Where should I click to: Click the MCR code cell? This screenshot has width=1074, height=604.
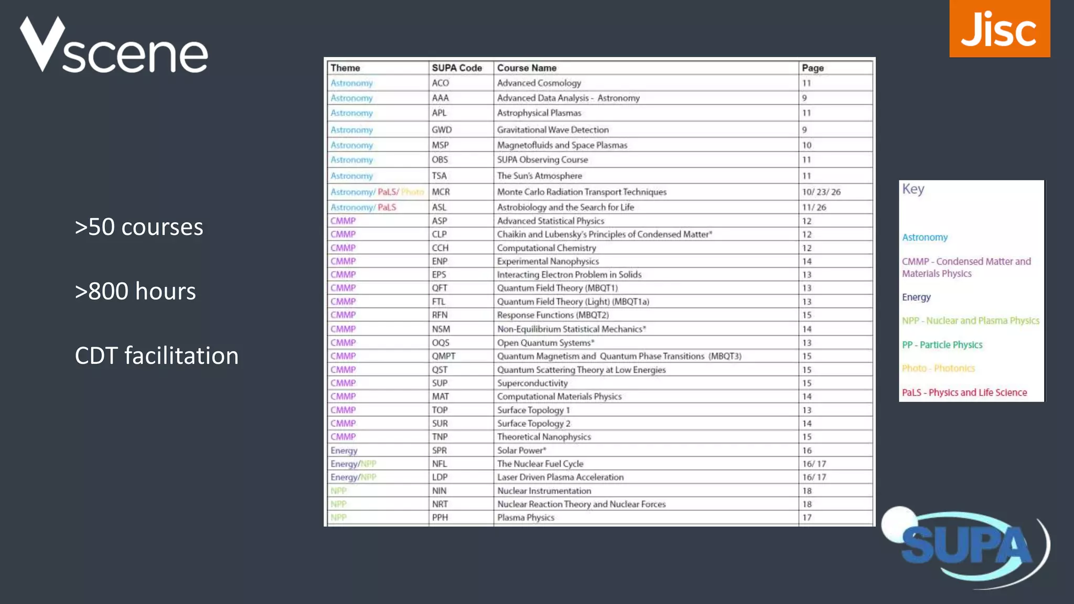click(x=441, y=192)
